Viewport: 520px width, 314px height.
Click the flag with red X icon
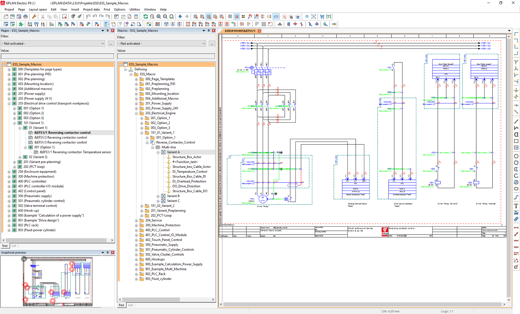point(97,24)
